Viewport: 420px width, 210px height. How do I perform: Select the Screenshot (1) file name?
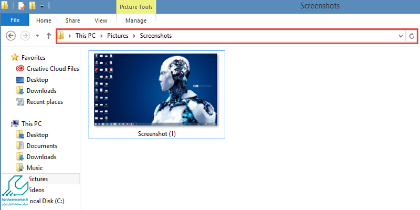click(x=156, y=134)
